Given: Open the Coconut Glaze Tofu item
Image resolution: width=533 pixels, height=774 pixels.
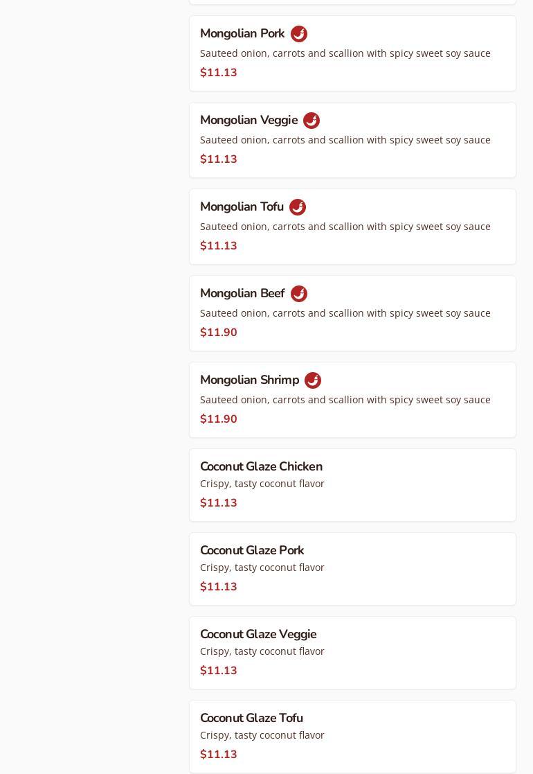Looking at the screenshot, I should click(x=251, y=719).
